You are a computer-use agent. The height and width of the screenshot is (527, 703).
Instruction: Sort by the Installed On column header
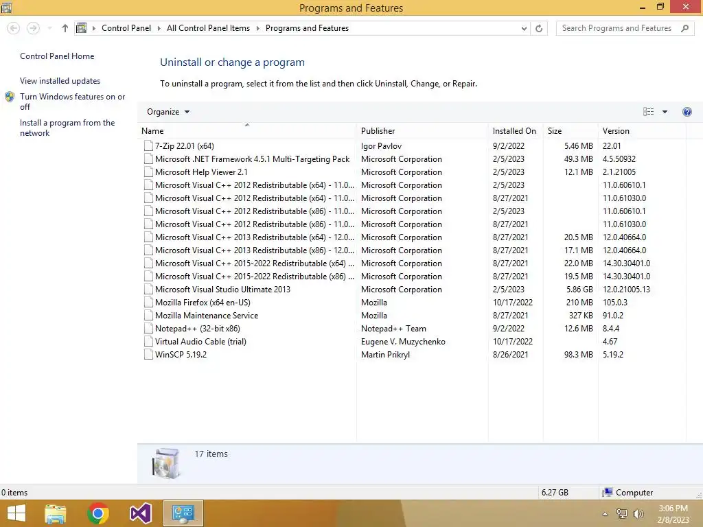click(514, 131)
